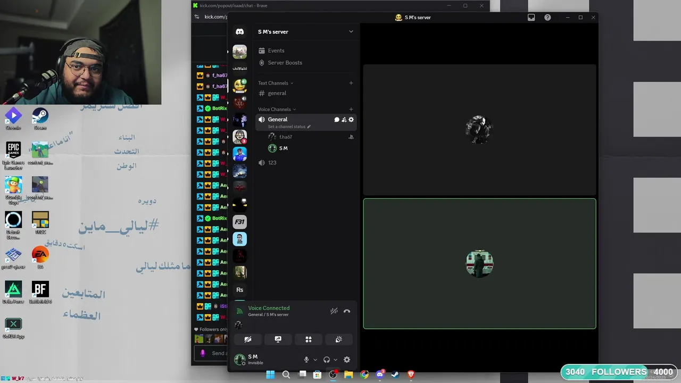This screenshot has height=383, width=681.
Task: Share your screen in Discord
Action: click(278, 339)
